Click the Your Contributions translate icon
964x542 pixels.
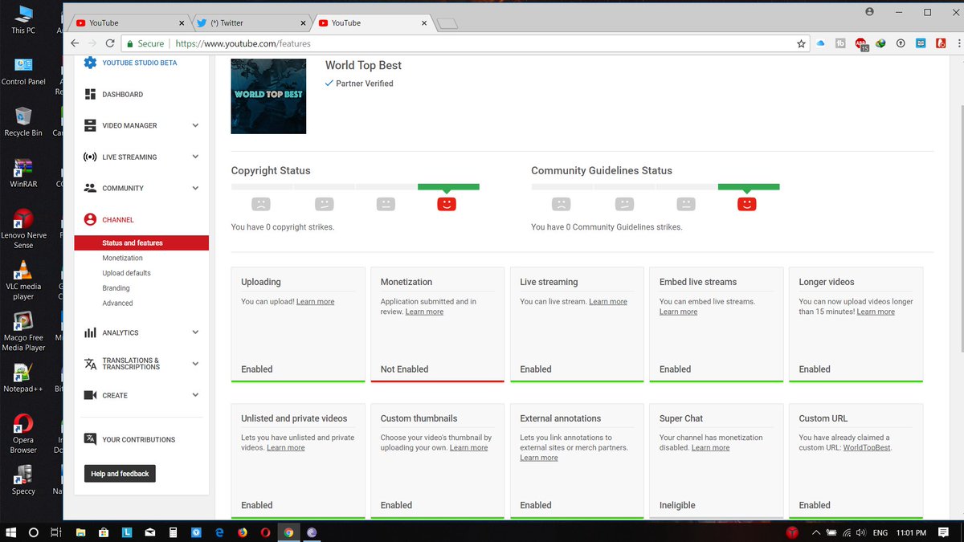point(90,439)
